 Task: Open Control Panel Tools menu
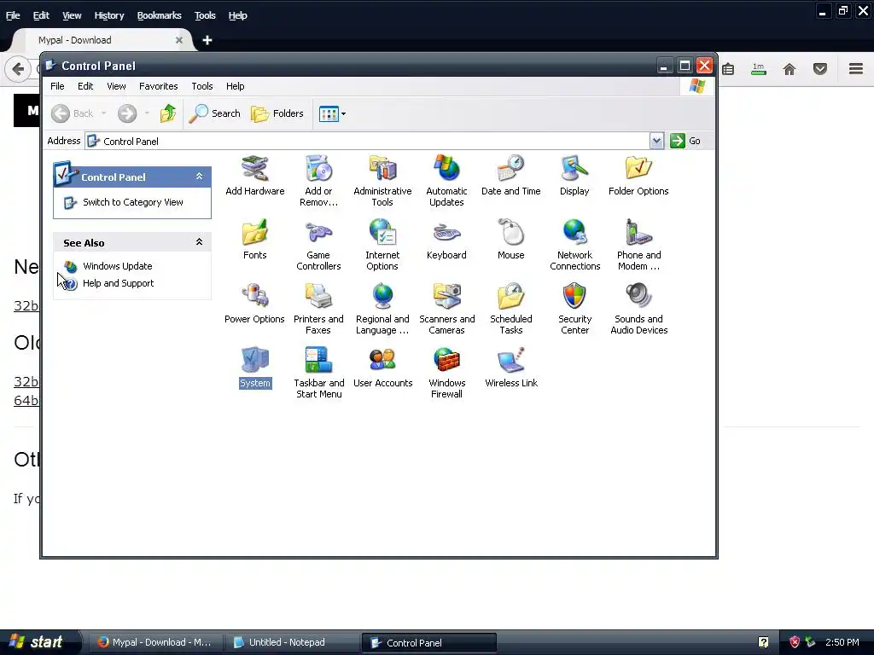(x=201, y=86)
